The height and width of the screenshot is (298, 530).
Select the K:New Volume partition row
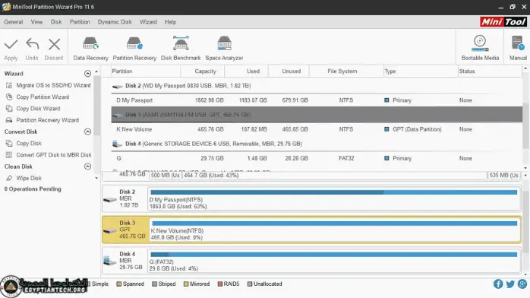(x=317, y=129)
